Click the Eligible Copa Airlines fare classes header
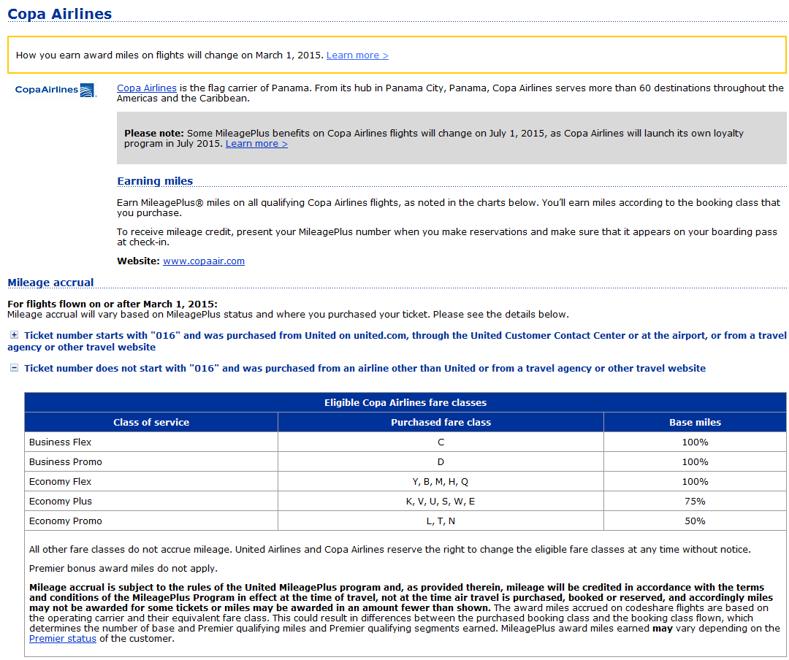Image resolution: width=789 pixels, height=660 pixels. pos(405,402)
